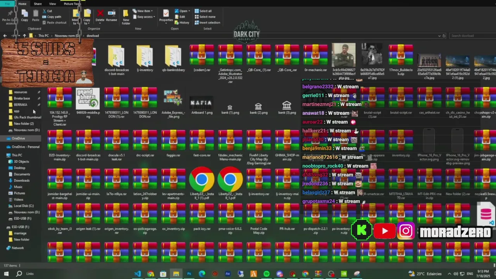496x279 pixels.
Task: Select New folder (2) in sidebar
Action: tap(24, 124)
